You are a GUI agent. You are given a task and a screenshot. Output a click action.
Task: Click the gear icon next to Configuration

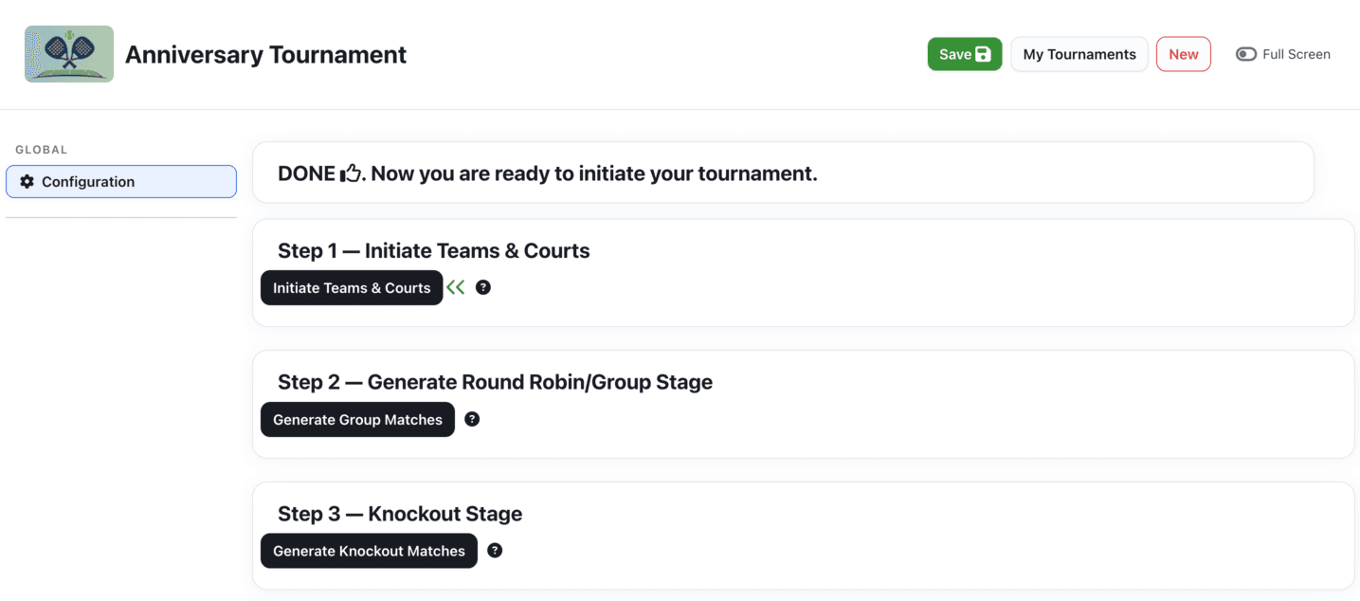27,181
